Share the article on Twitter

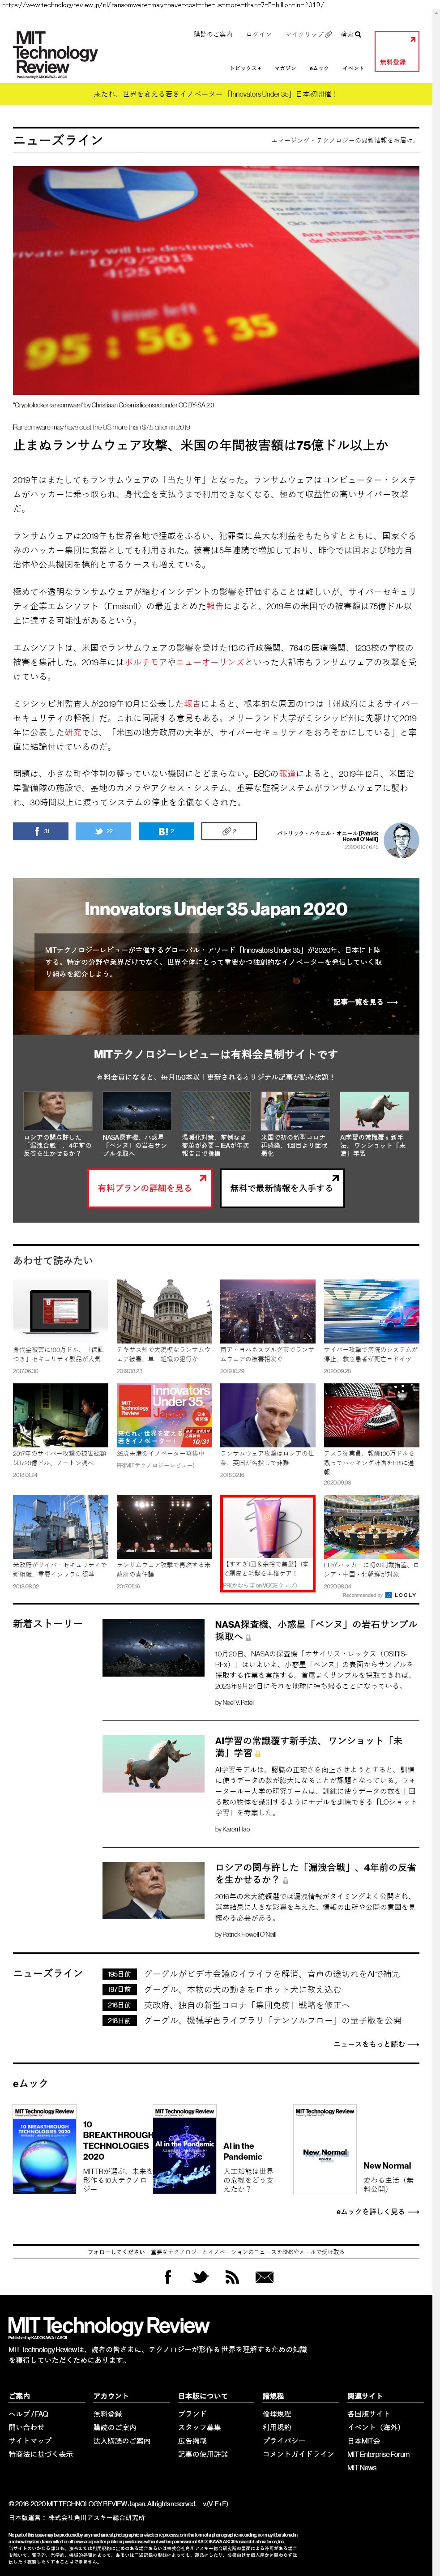click(104, 831)
